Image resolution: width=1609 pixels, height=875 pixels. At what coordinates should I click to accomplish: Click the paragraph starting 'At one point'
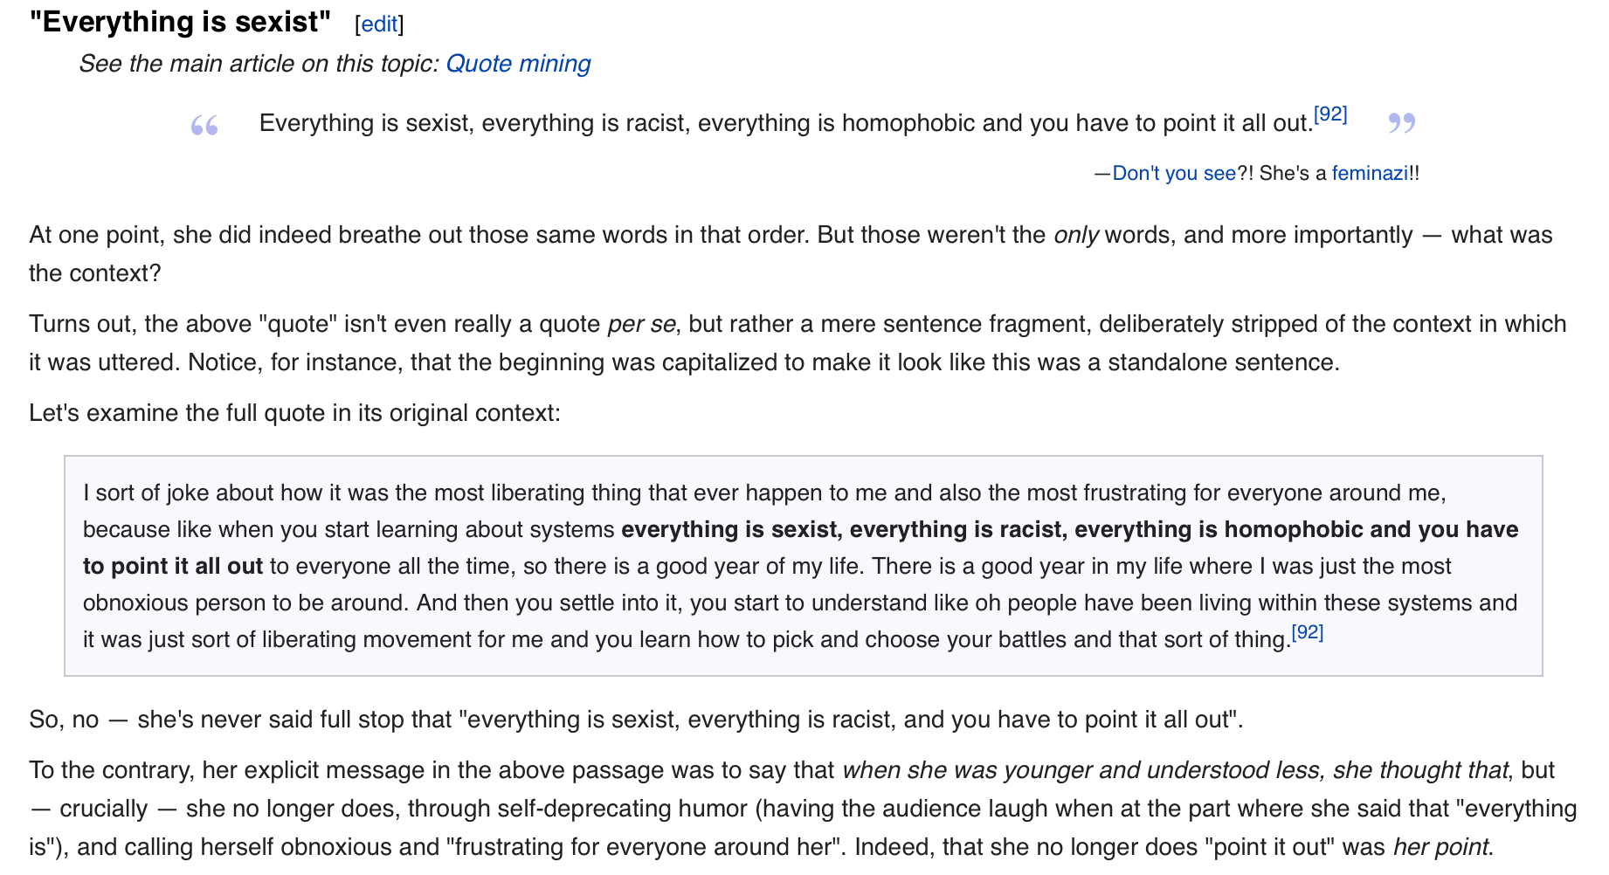(x=791, y=254)
